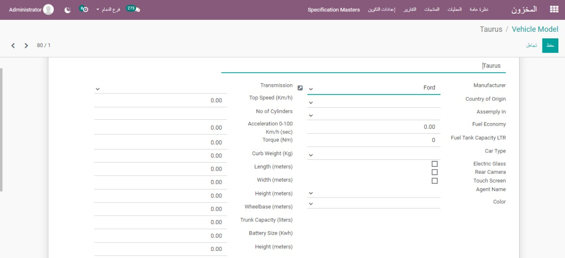This screenshot has width=565, height=258.
Task: Expand the Transmission dropdown
Action: [x=161, y=89]
